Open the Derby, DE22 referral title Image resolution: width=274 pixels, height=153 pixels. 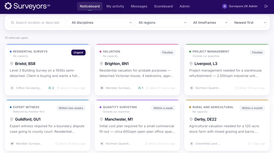(205, 119)
